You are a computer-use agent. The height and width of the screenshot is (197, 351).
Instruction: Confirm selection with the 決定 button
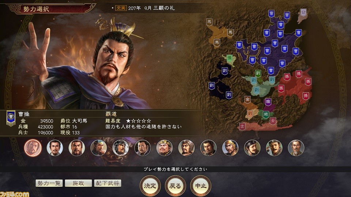point(150,186)
